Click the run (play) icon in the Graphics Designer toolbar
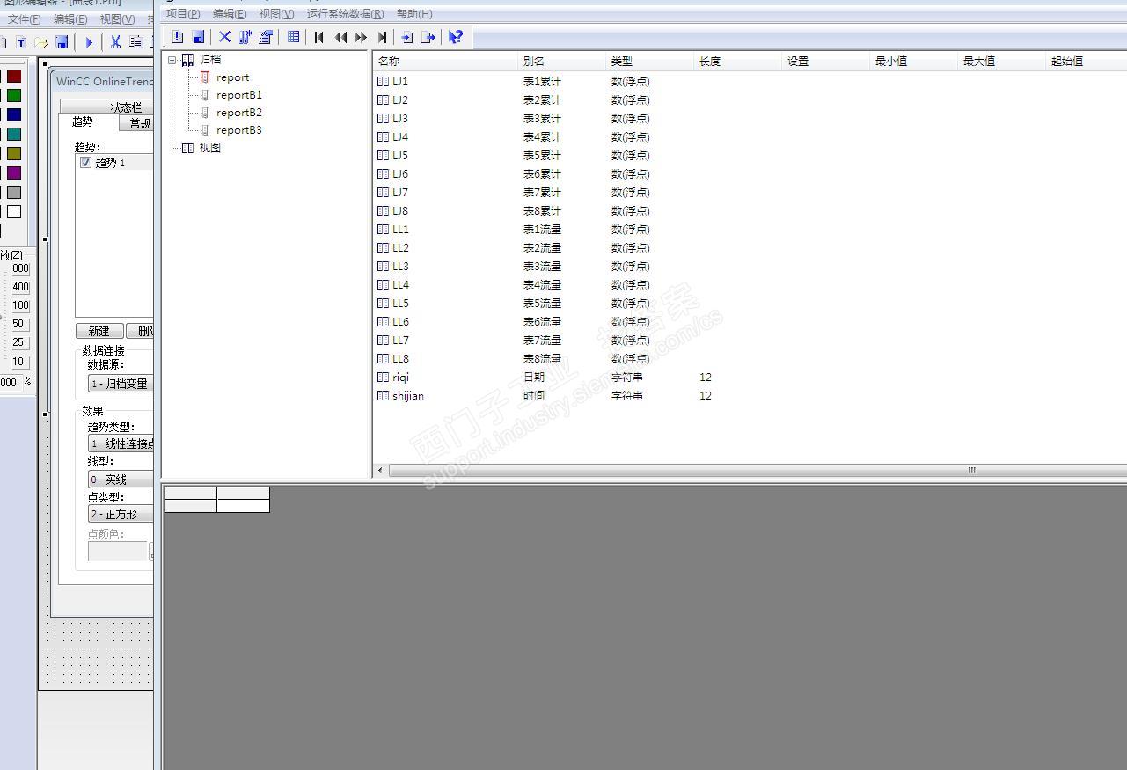 [x=89, y=42]
